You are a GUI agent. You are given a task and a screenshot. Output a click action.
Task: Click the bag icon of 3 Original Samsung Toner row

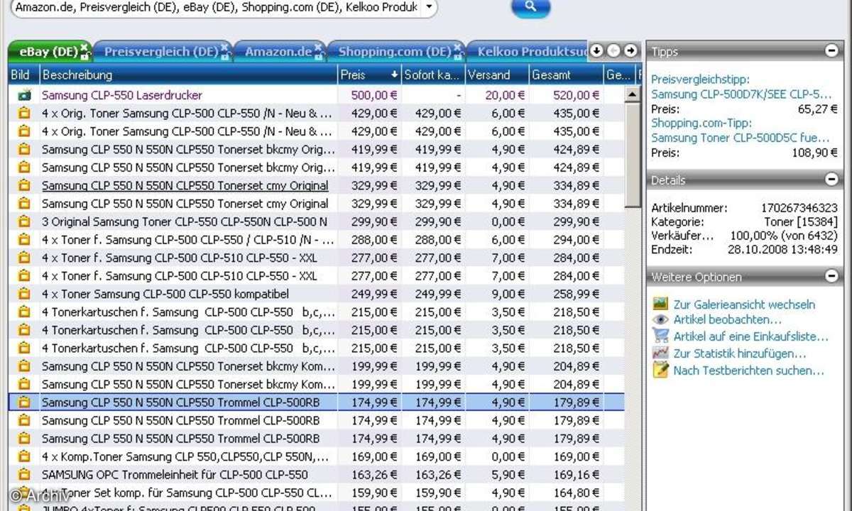click(24, 221)
